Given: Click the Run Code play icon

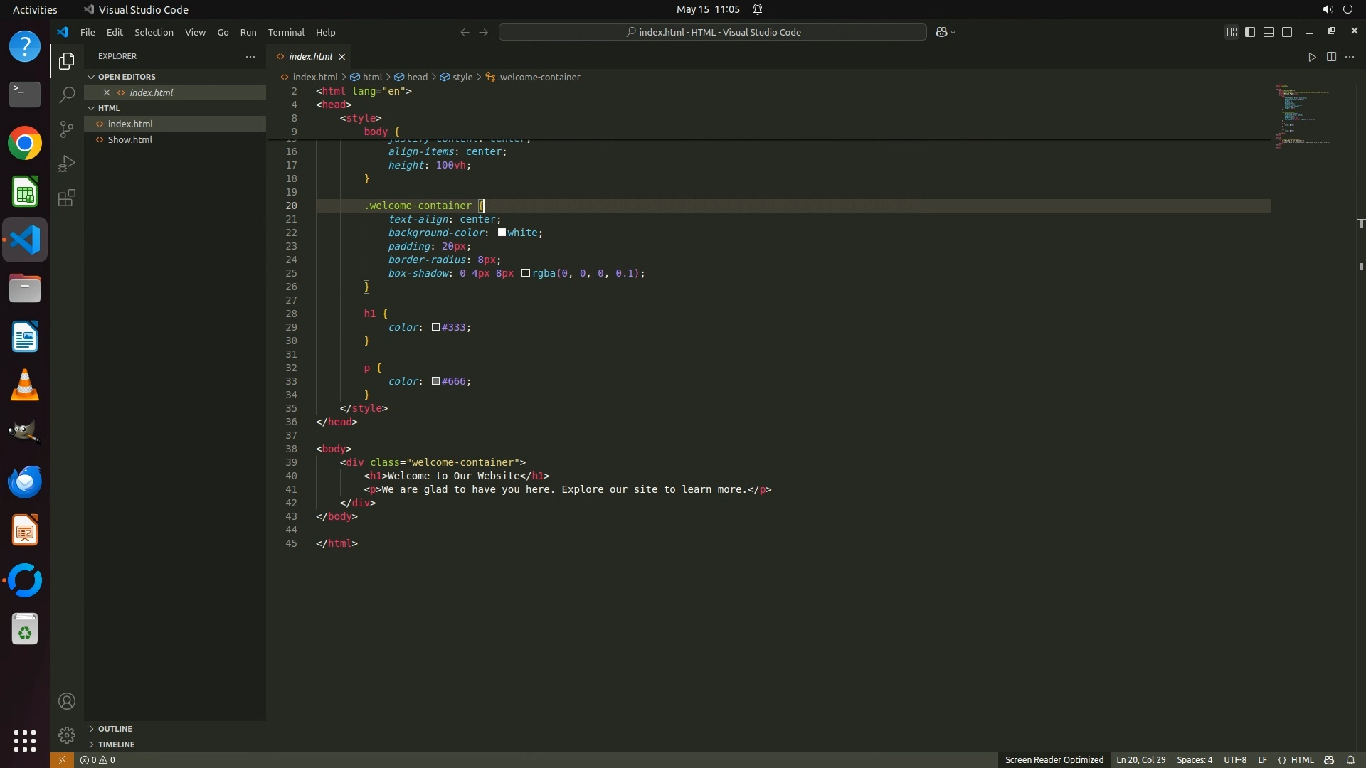Looking at the screenshot, I should [1312, 57].
